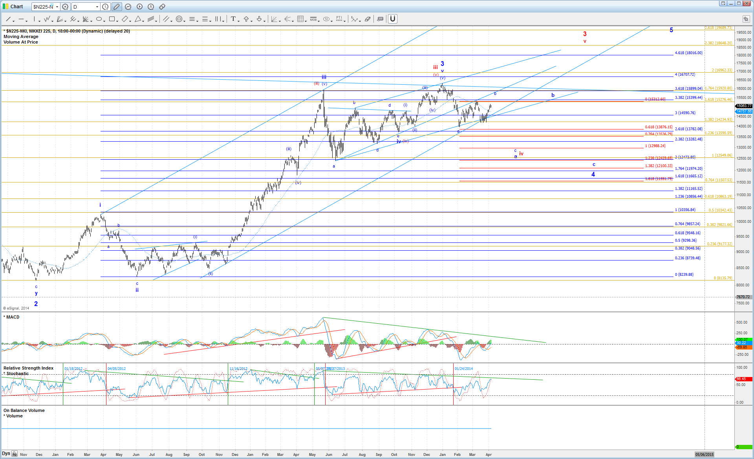Viewport: 754px width, 459px height.
Task: Toggle the Dyn scaling mode button
Action: tap(6, 454)
